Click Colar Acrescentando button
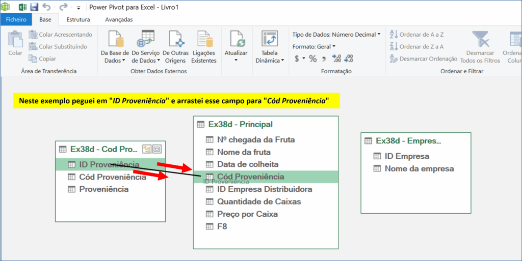522x261 pixels. 60,35
